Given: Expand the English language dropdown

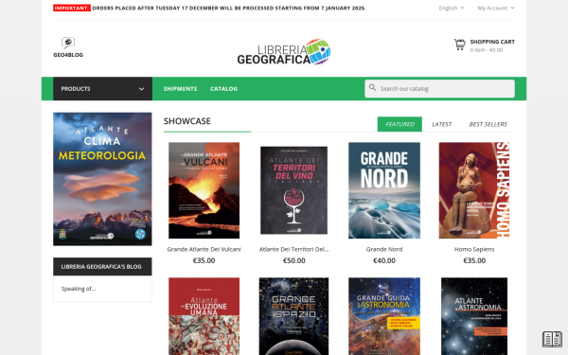Looking at the screenshot, I should click(x=452, y=8).
